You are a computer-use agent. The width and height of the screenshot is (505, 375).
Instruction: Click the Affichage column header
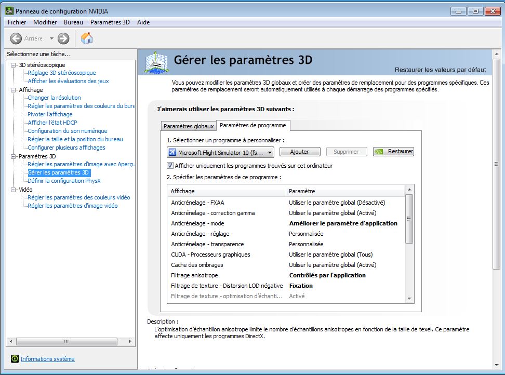(227, 191)
